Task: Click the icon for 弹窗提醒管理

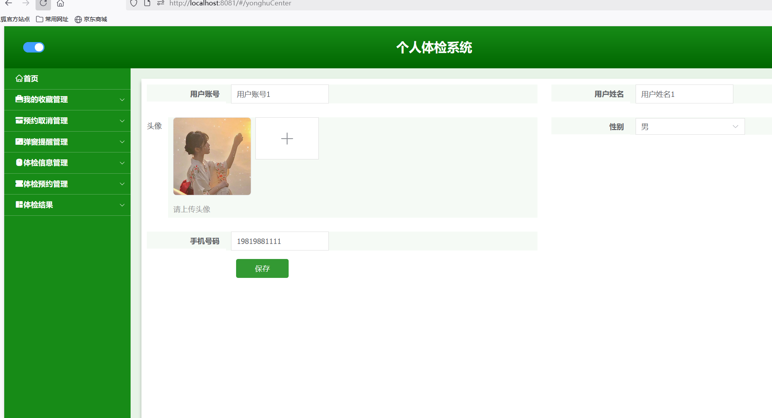Action: click(x=19, y=142)
